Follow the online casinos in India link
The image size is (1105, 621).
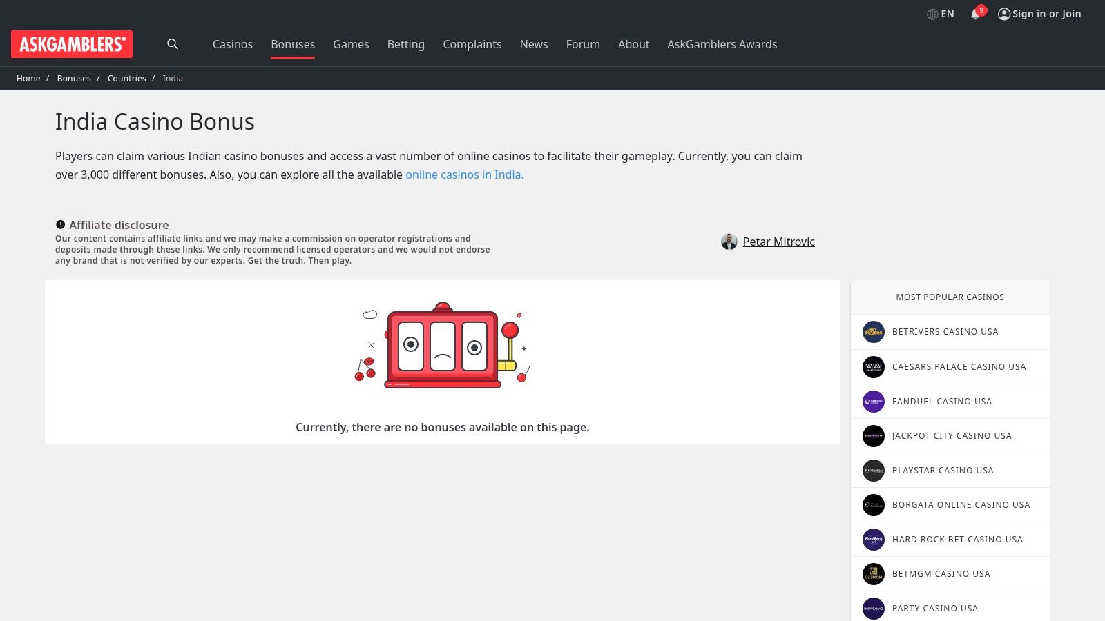tap(465, 175)
